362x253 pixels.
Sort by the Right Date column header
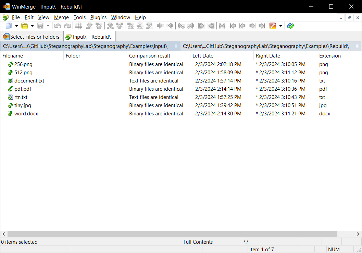tap(285, 56)
